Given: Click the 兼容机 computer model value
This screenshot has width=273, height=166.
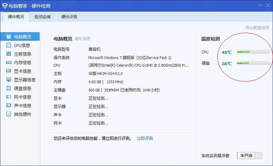Looking at the screenshot, I should tap(94, 49).
